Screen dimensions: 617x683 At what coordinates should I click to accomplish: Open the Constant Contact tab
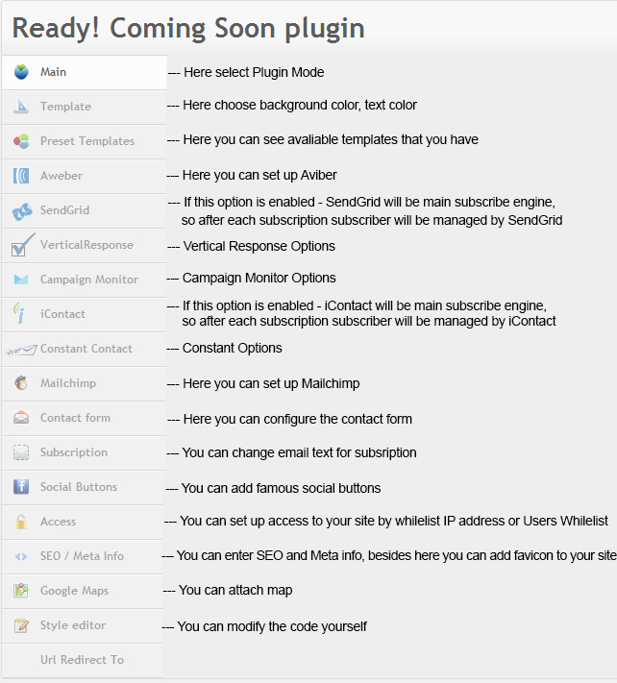click(x=84, y=349)
